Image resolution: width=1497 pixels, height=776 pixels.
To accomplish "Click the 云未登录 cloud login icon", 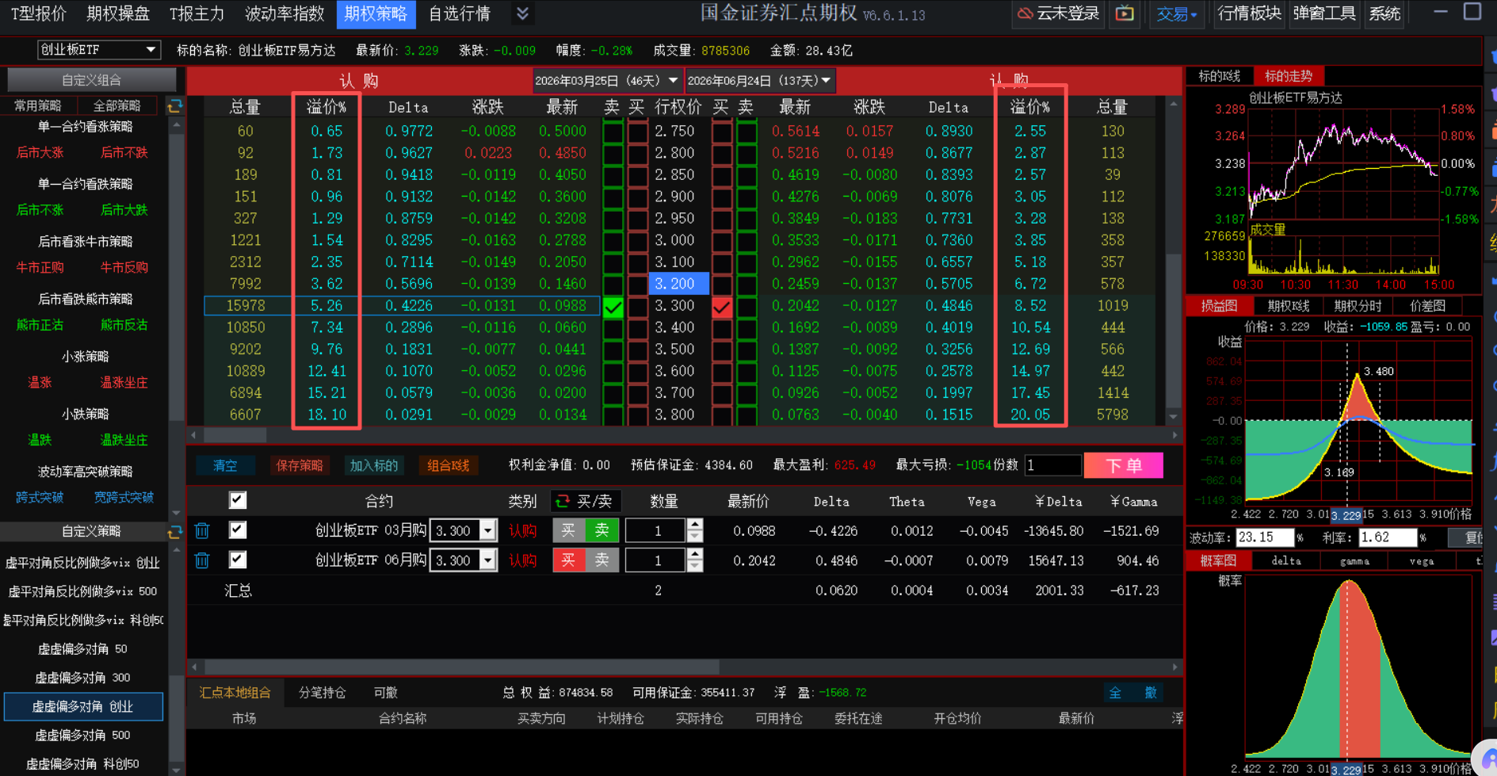I will 1025,13.
